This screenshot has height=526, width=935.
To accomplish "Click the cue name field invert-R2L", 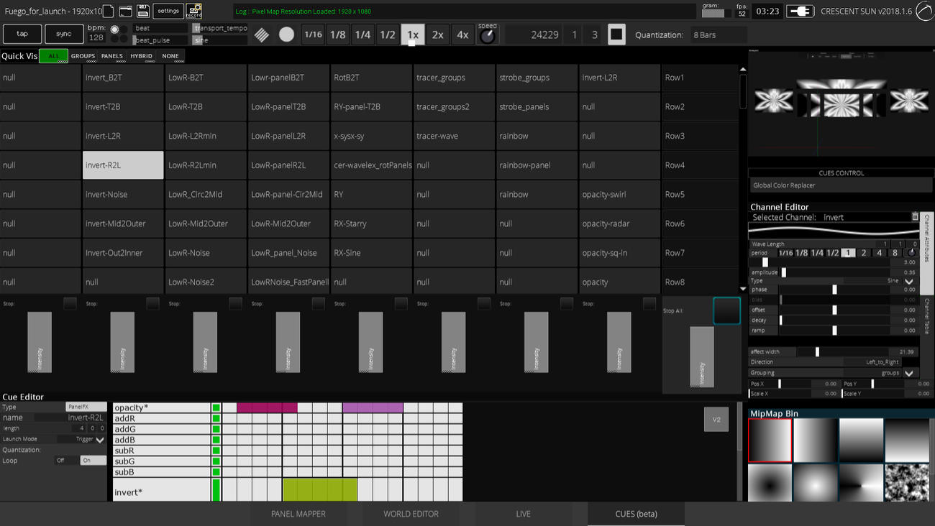I will coord(70,417).
